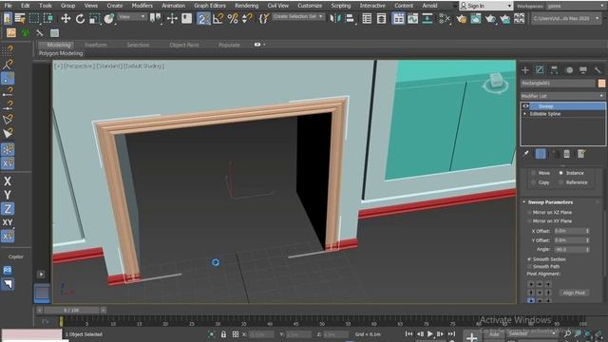Click the Align tool icon

tap(350, 18)
